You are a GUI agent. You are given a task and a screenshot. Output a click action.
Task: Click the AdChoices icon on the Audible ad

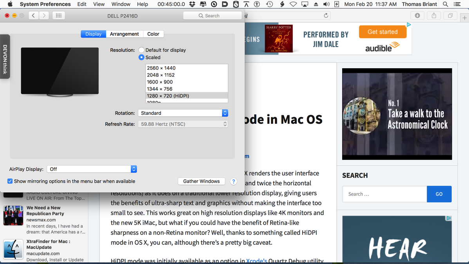pyautogui.click(x=409, y=25)
